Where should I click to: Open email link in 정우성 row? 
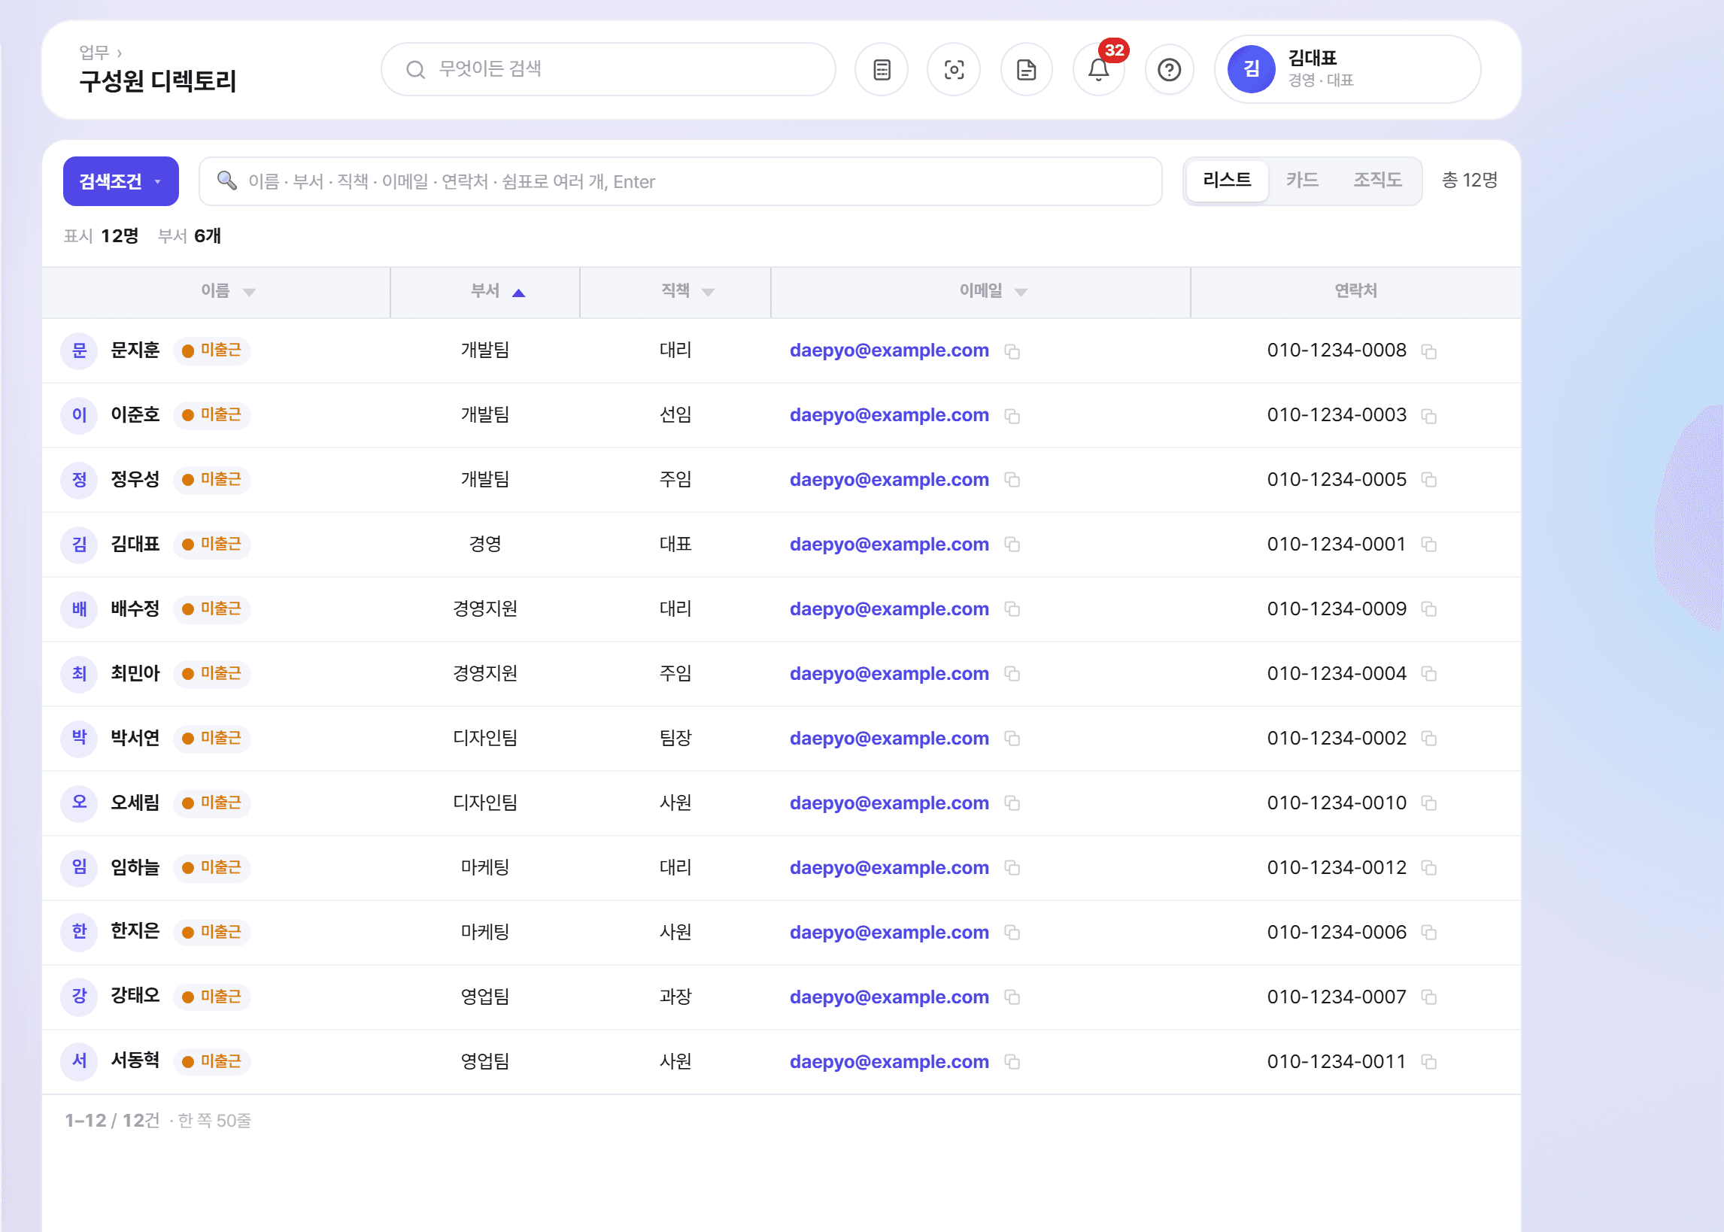pyautogui.click(x=889, y=480)
